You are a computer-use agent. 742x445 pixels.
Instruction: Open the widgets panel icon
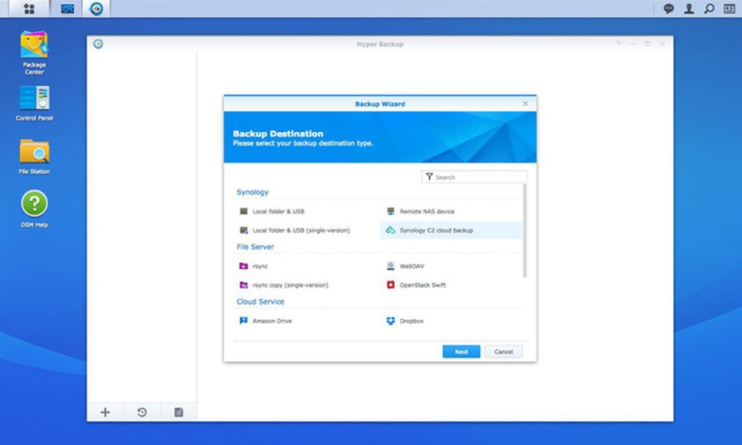pos(729,8)
